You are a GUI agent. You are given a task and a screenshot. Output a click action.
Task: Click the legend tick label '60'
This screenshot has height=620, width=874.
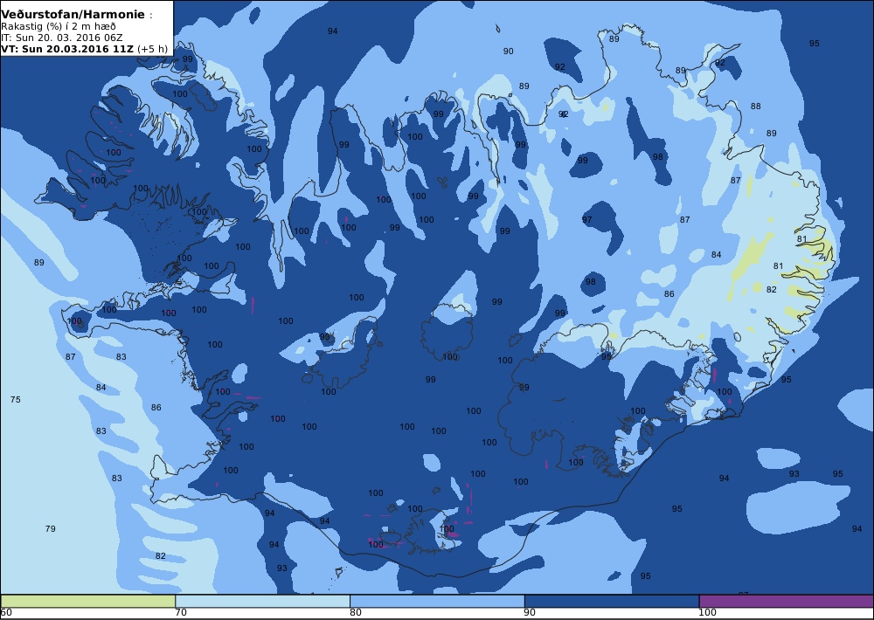point(6,613)
